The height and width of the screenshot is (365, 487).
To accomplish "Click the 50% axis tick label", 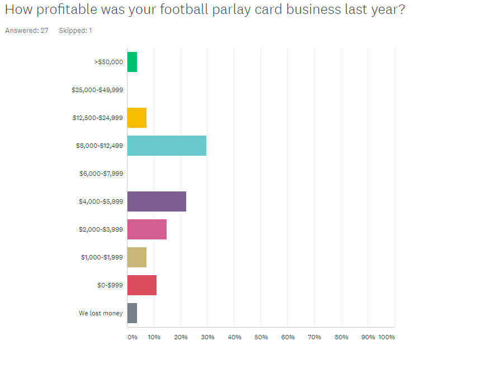I will pyautogui.click(x=261, y=337).
